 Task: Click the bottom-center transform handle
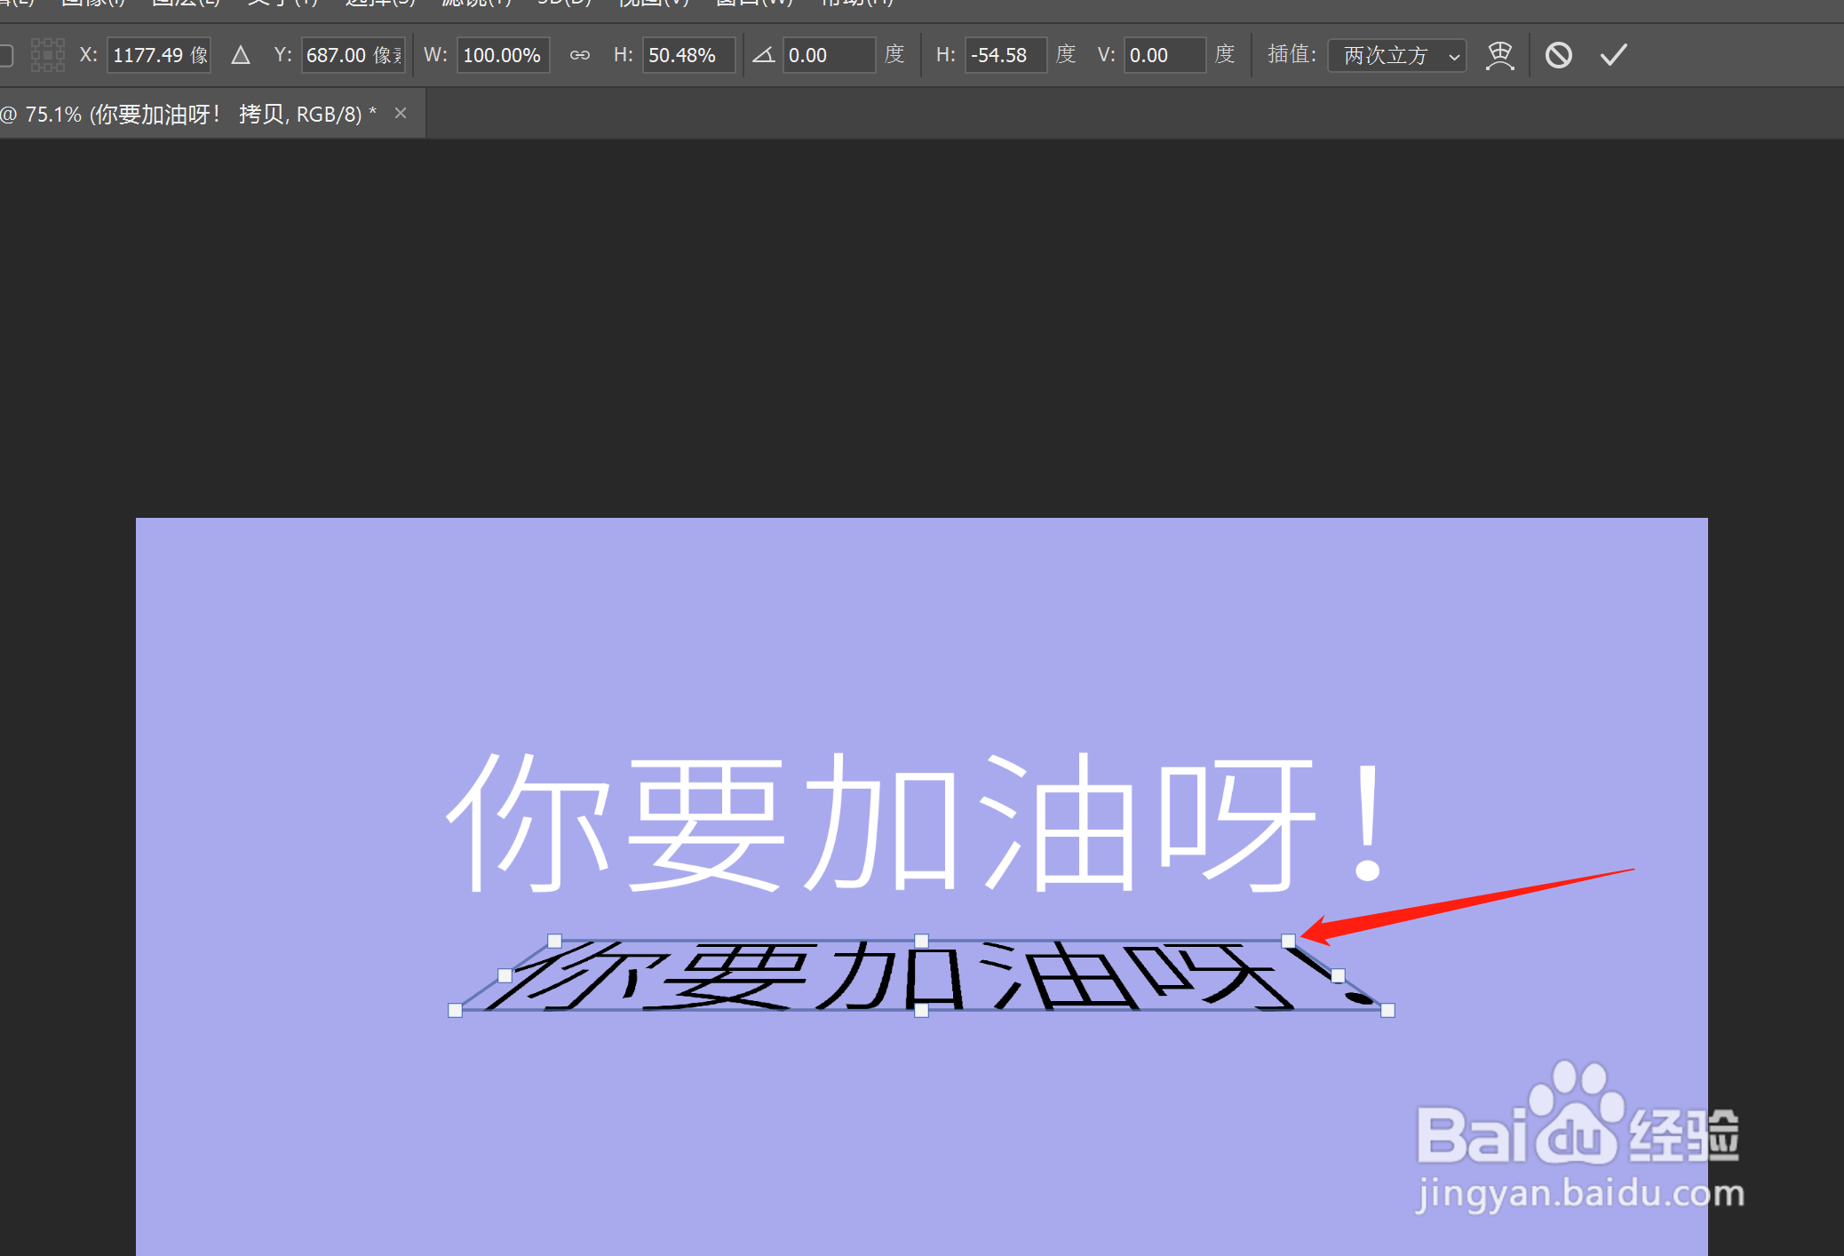tap(921, 1010)
